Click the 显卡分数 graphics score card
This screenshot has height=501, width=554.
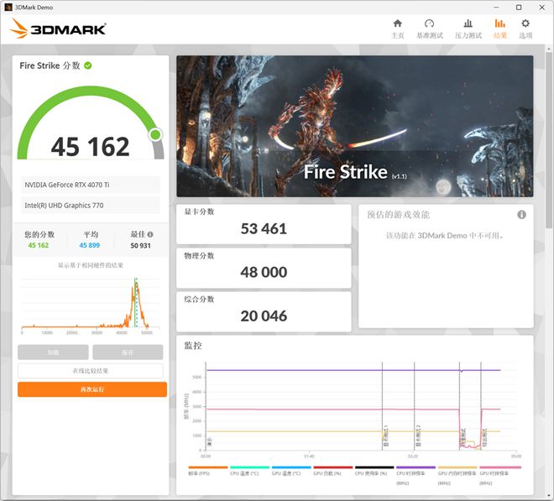[x=264, y=223]
